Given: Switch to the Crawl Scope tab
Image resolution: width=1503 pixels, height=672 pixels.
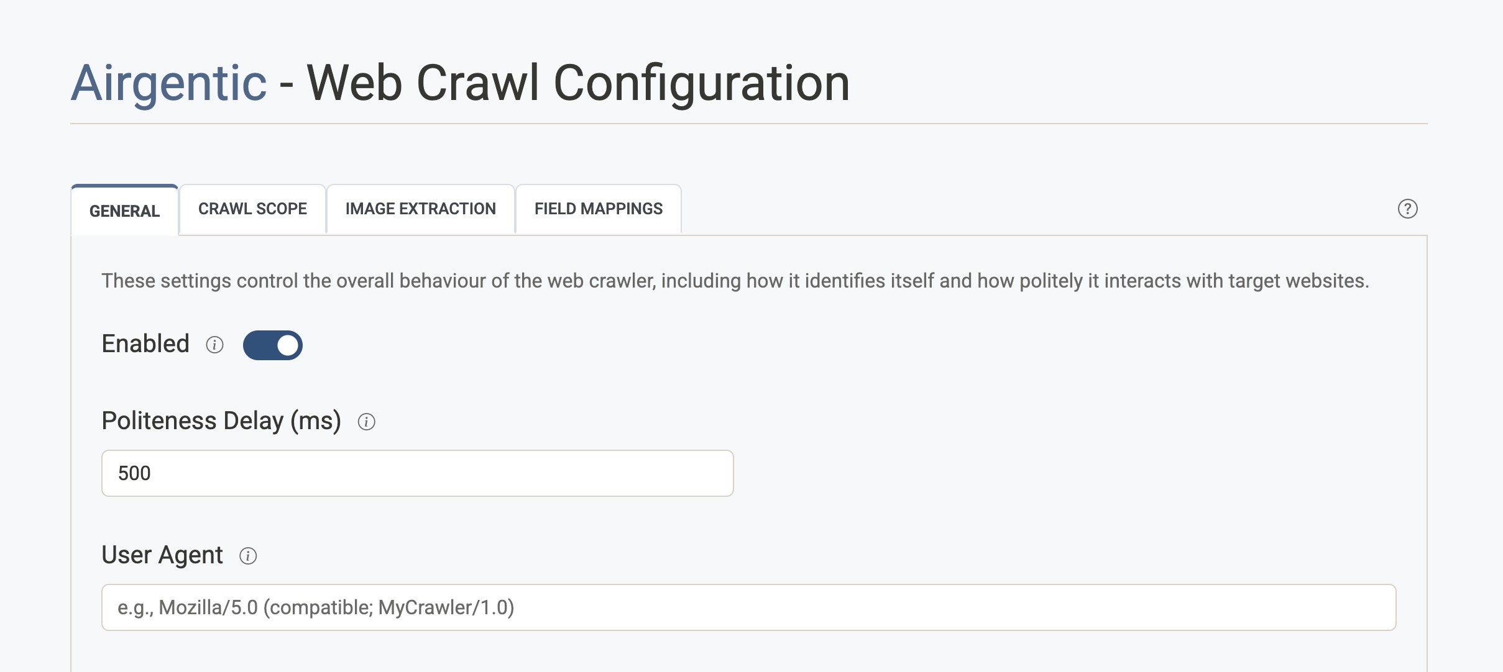Looking at the screenshot, I should [x=252, y=209].
